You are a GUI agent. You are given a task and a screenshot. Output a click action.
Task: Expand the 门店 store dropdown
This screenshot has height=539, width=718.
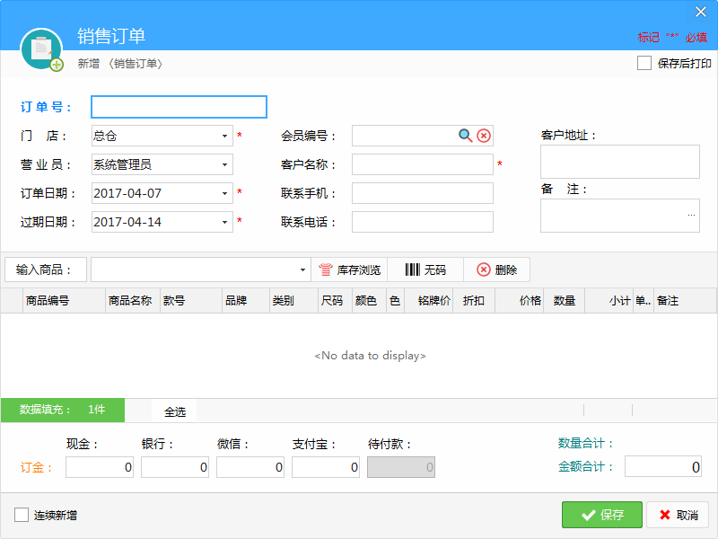click(224, 137)
